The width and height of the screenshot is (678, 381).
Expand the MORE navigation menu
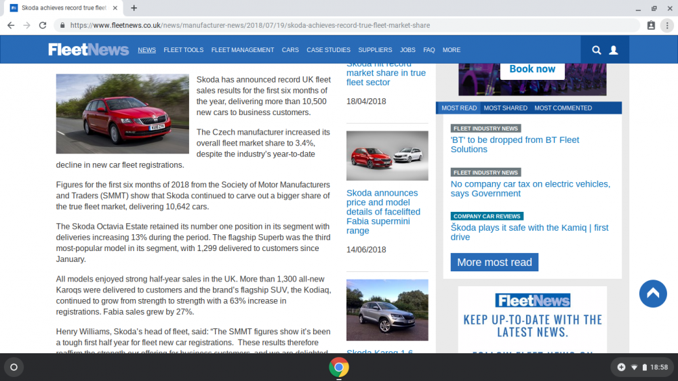click(x=452, y=50)
